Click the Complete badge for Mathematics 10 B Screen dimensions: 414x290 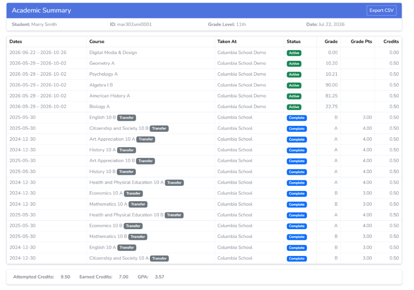click(x=297, y=237)
